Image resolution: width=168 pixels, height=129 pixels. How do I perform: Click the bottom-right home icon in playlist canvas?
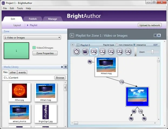144,119
